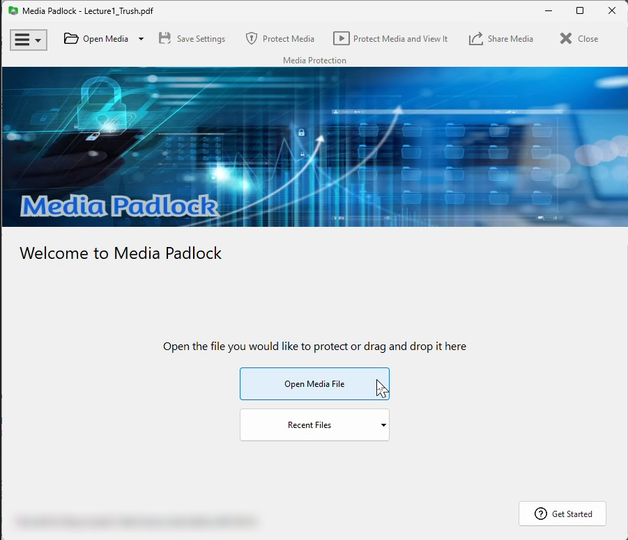
Task: Click the Media Padlock title bar app icon
Action: click(13, 10)
